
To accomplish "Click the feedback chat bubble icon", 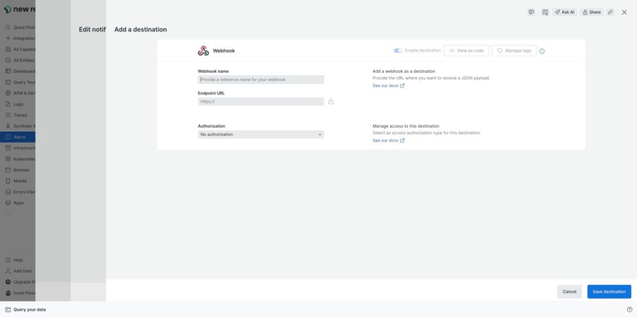I will click(x=531, y=12).
